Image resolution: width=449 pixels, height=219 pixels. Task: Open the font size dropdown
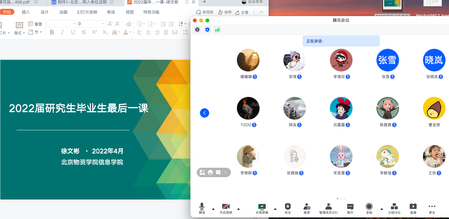click(x=103, y=24)
